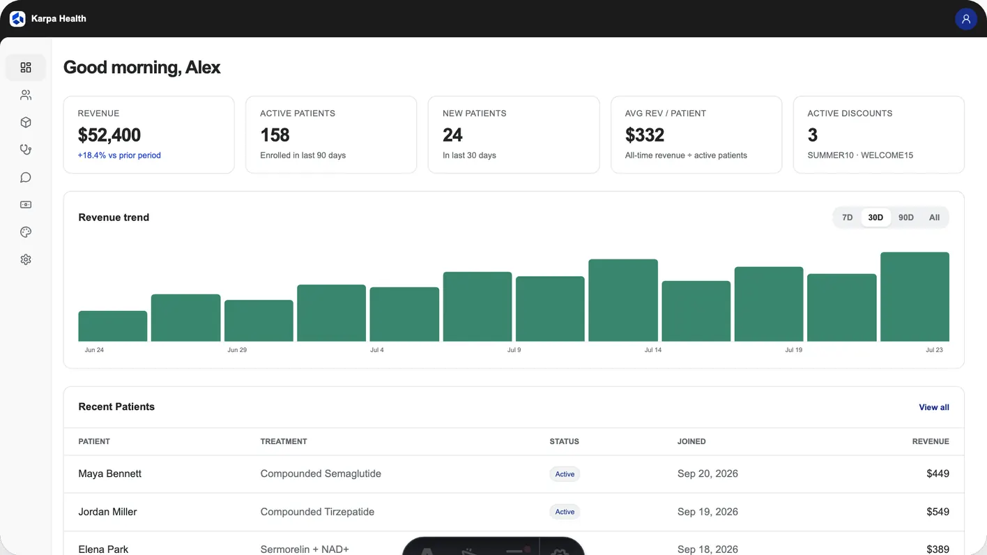Viewport: 987px width, 555px height.
Task: Open the Dashboard grid icon in sidebar
Action: tap(26, 68)
